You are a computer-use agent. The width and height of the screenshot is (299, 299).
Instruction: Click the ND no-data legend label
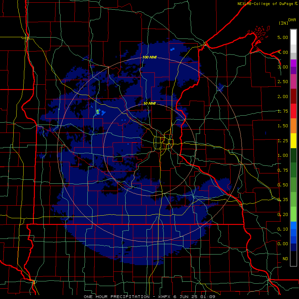(285, 259)
